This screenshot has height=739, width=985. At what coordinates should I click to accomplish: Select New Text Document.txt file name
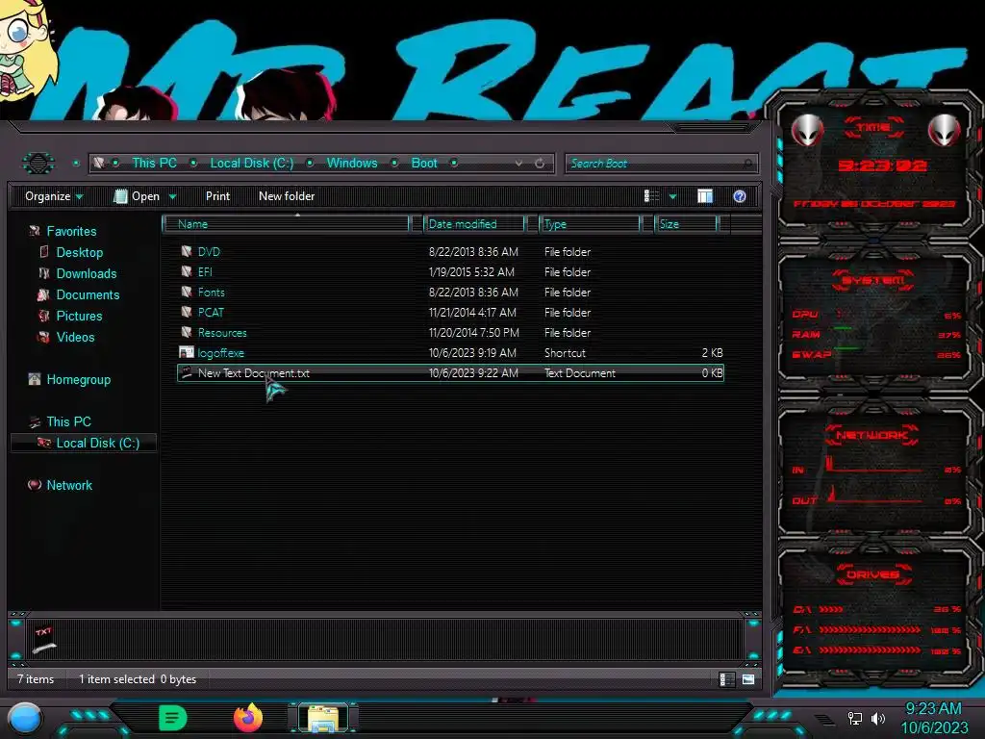click(254, 372)
